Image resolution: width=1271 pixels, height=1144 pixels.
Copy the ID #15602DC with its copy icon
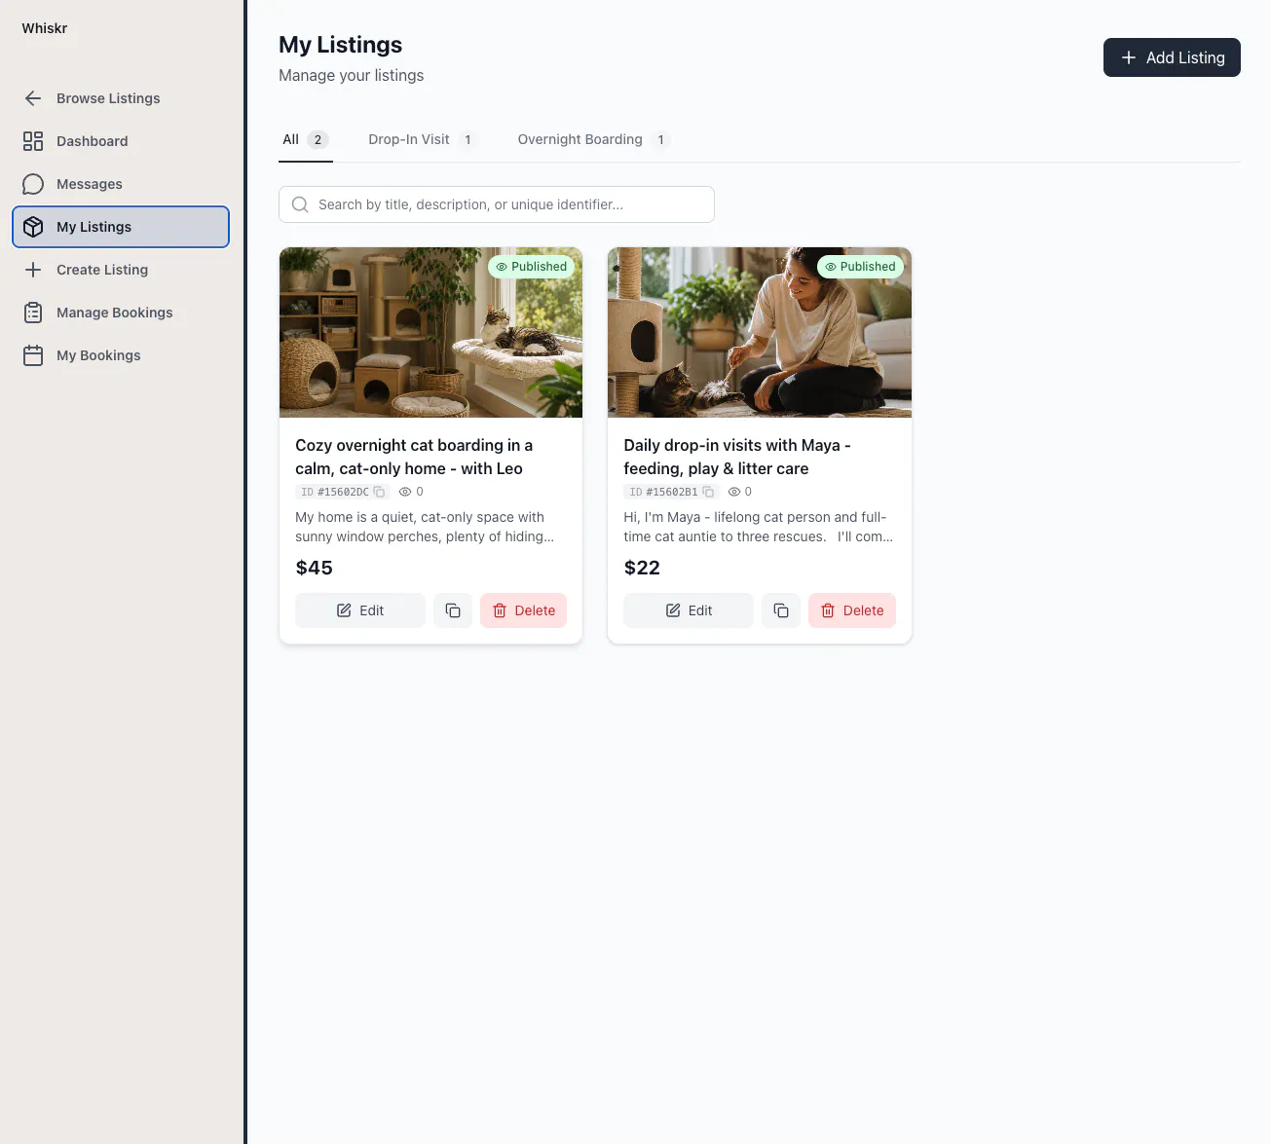[380, 492]
